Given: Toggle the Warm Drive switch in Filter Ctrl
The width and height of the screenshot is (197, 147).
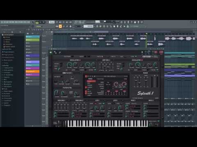Looking at the screenshot, I should 71,93.
